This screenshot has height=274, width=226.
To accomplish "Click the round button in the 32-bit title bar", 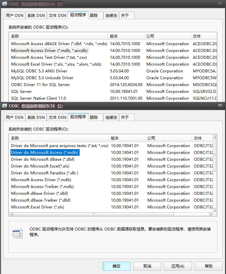I will point(220,106).
